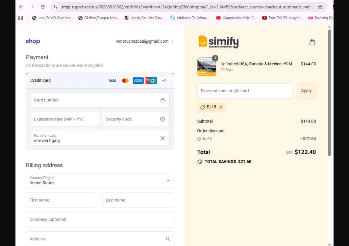Show security code help tooltip
Viewport: 349px width, 246px height.
[162, 119]
